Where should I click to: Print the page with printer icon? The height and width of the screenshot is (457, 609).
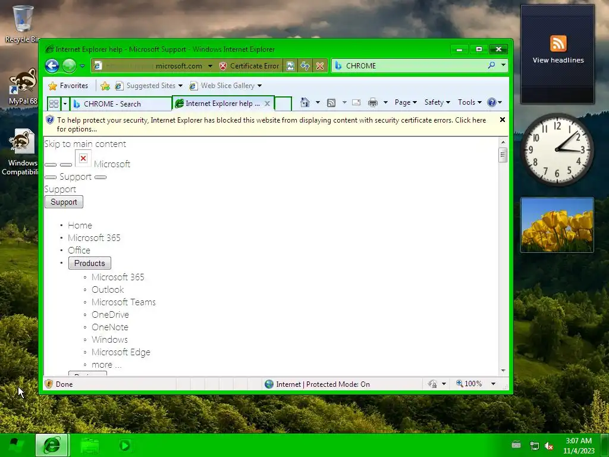(x=373, y=102)
